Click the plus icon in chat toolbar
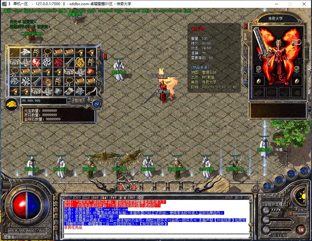Screen dimensions: 312x241 [141, 198]
